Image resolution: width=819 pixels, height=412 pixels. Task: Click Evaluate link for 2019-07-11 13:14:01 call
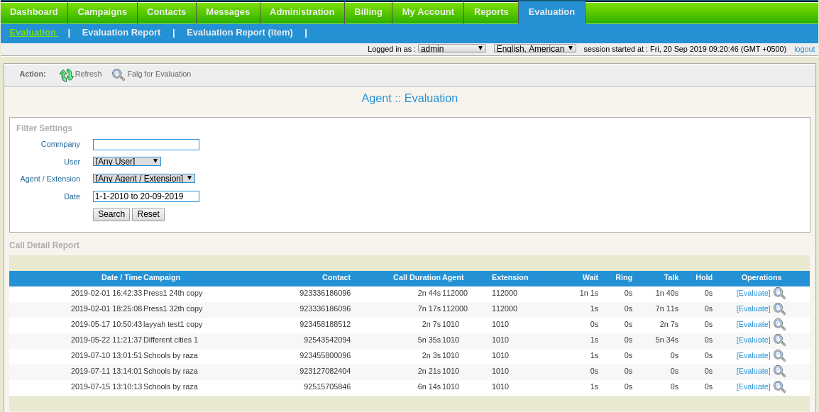(753, 372)
